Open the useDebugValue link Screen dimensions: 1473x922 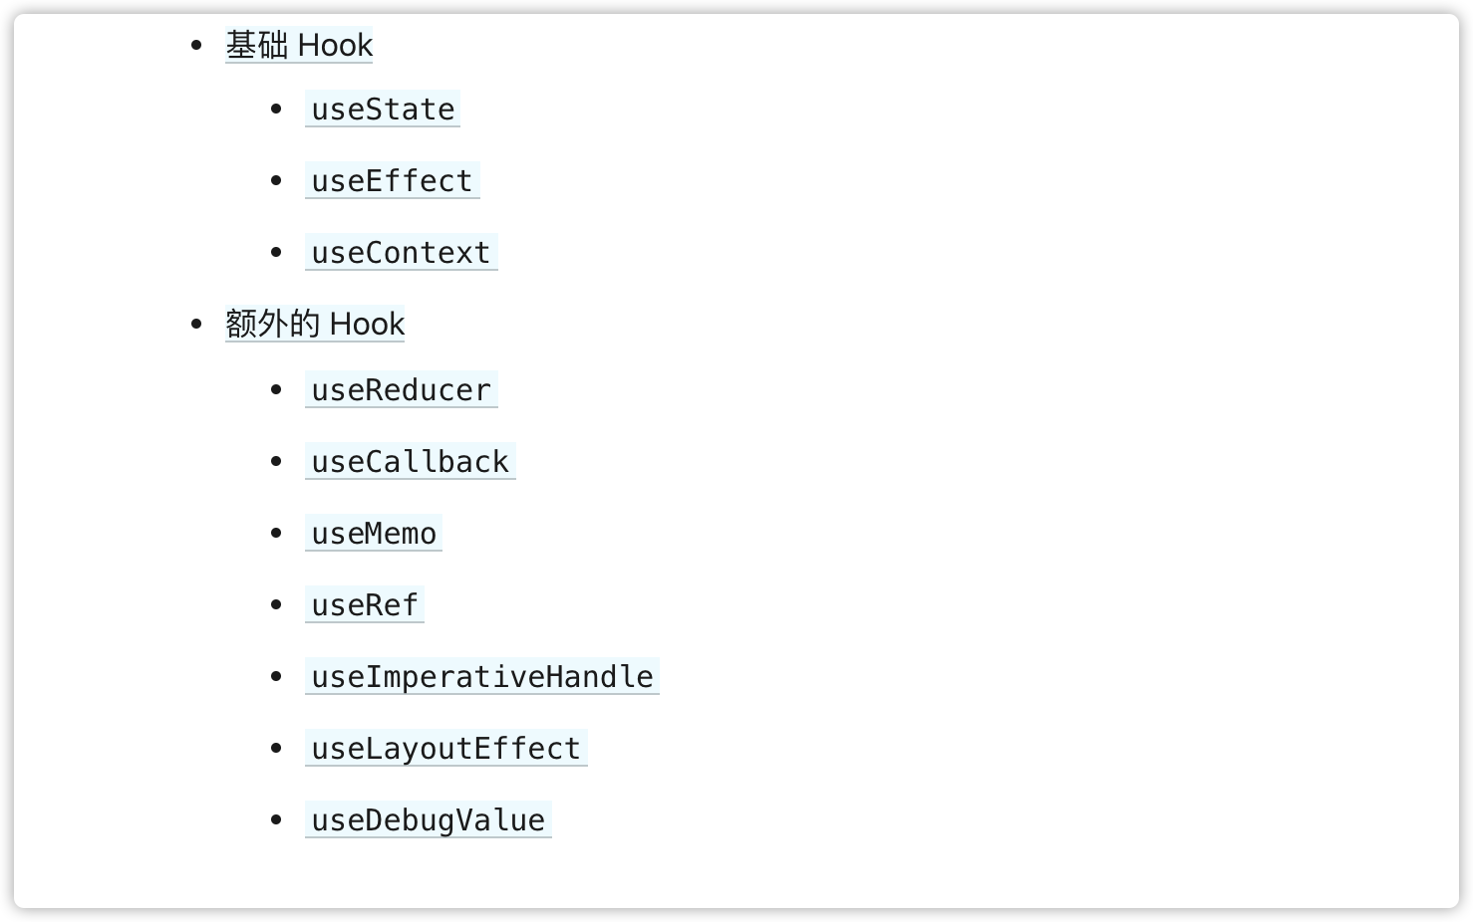tap(429, 819)
